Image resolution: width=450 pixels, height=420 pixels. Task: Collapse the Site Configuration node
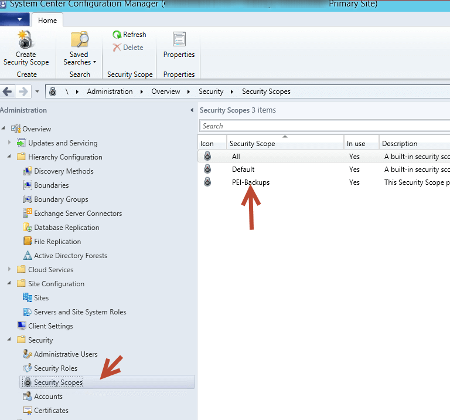point(9,283)
